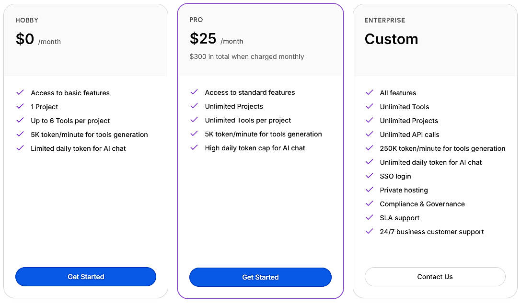
Task: Select the HOBBY plan heading
Action: tap(27, 20)
